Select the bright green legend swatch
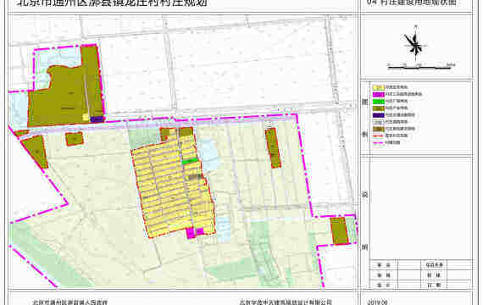 click(378, 102)
